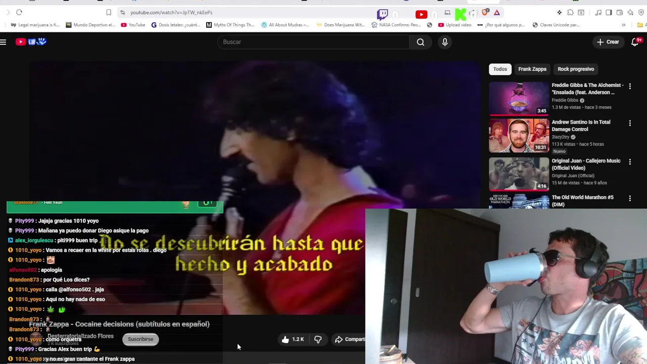647x364 pixels.
Task: Open 'Legal marijuana is fi...' bookmark
Action: pyautogui.click(x=35, y=25)
